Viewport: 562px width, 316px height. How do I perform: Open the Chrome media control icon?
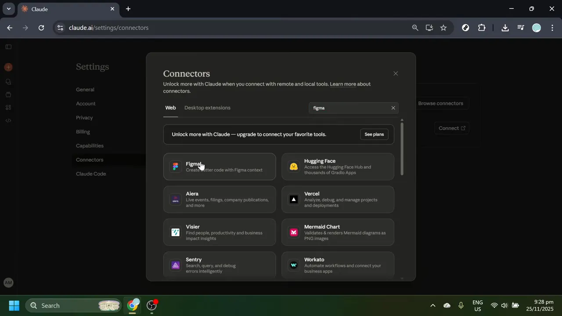[x=521, y=28]
